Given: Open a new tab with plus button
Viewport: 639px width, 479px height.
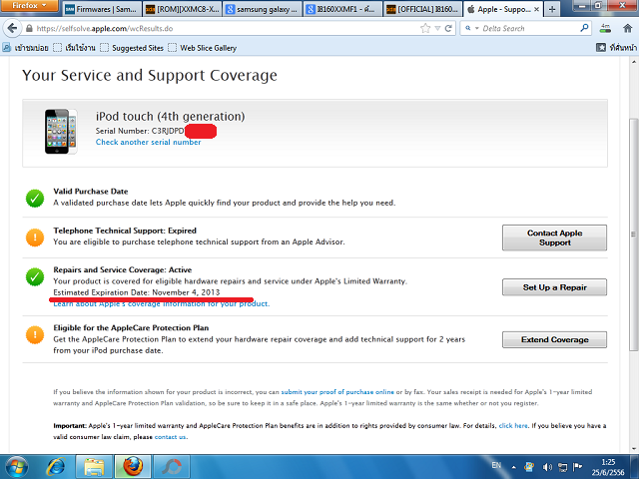Looking at the screenshot, I should (552, 9).
